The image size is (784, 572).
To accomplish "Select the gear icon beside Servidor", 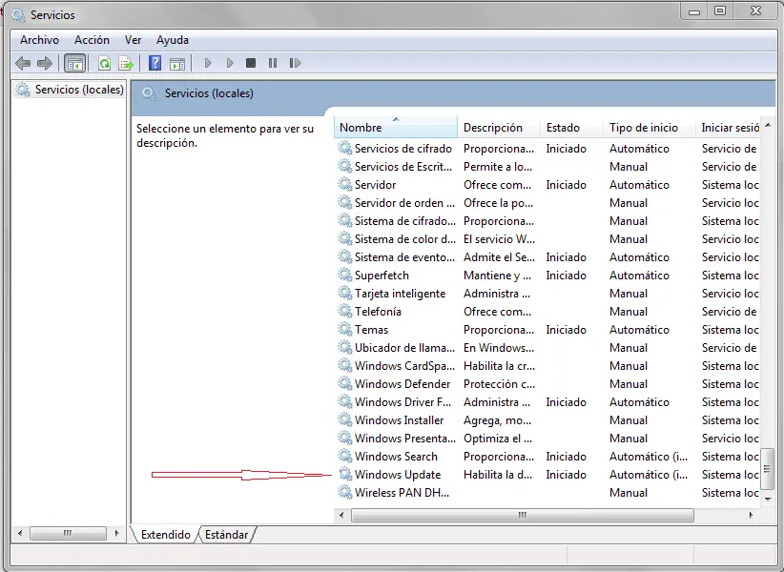I will click(345, 184).
